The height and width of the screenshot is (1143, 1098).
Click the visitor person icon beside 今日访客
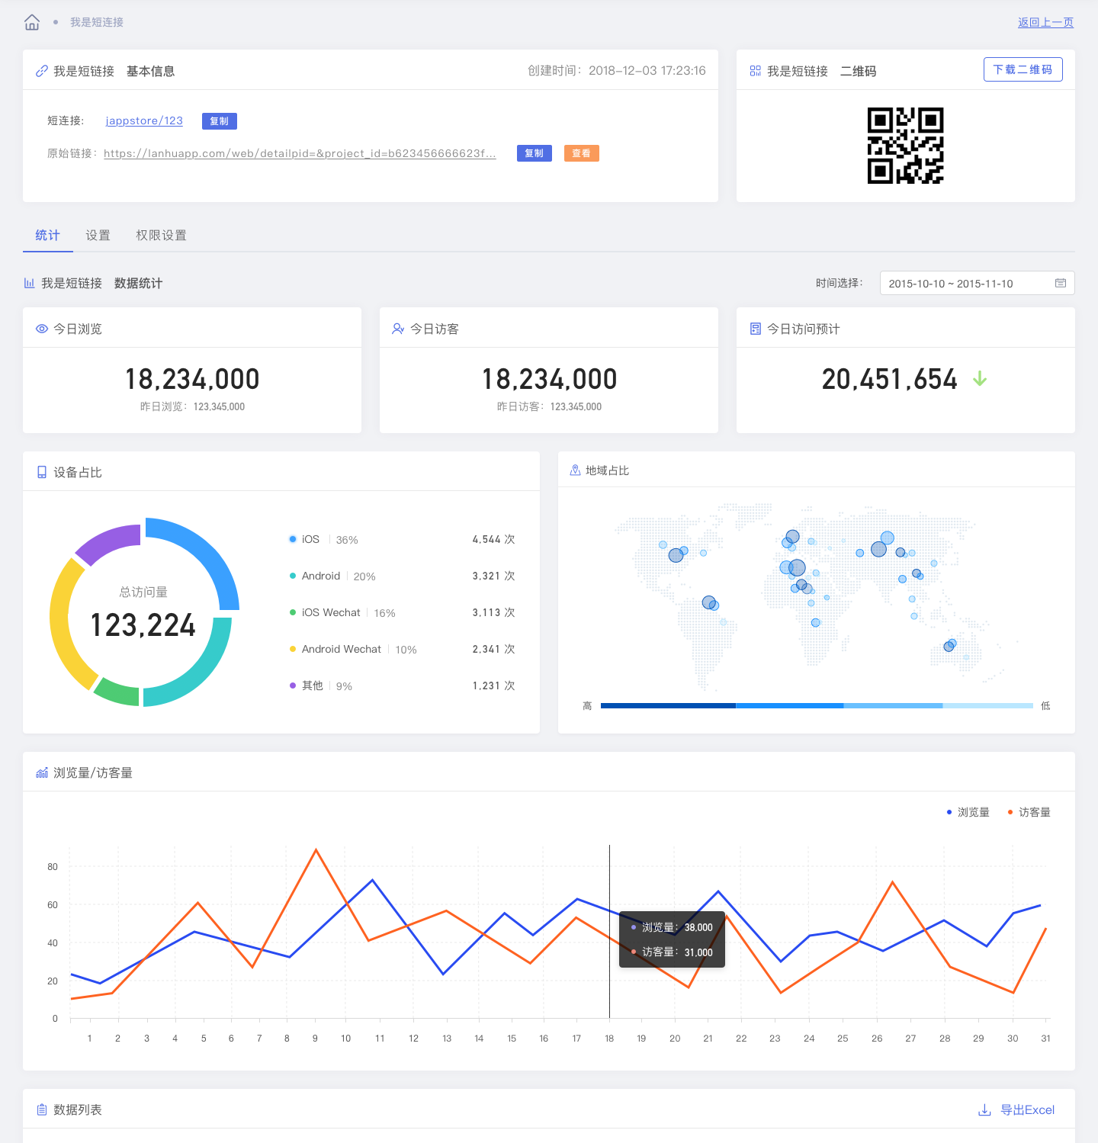point(398,329)
